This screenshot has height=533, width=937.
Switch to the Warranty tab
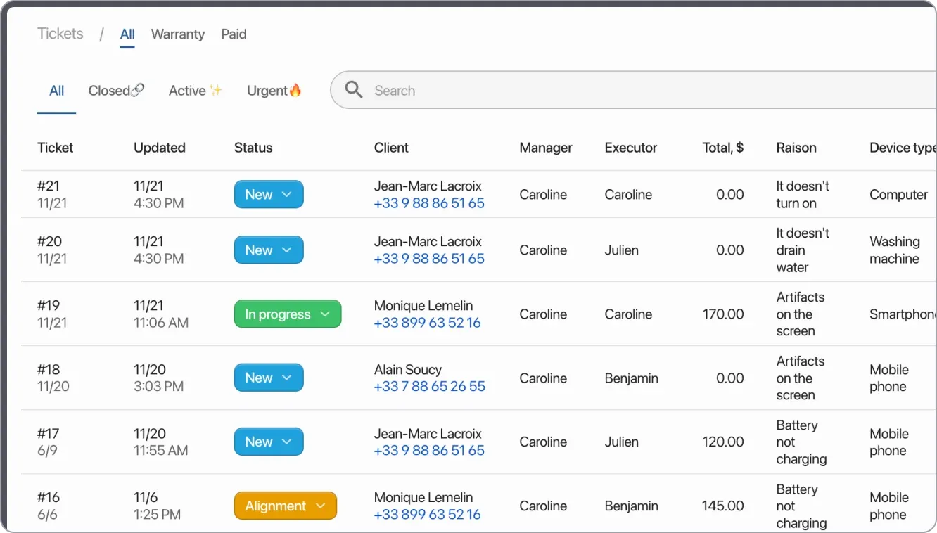pyautogui.click(x=177, y=34)
